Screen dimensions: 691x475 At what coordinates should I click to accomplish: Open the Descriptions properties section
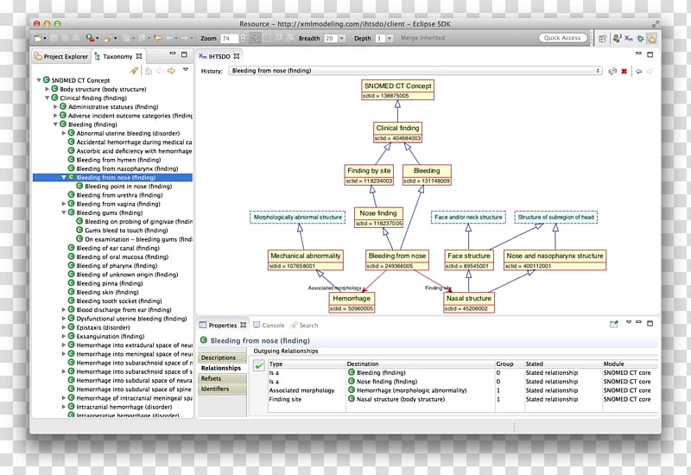pyautogui.click(x=222, y=358)
